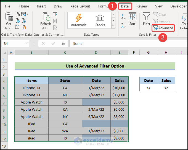
Task: Select column G header
Action: [148, 53]
